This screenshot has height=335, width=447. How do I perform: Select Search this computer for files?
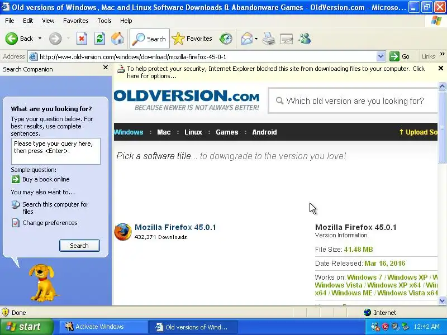pyautogui.click(x=55, y=208)
